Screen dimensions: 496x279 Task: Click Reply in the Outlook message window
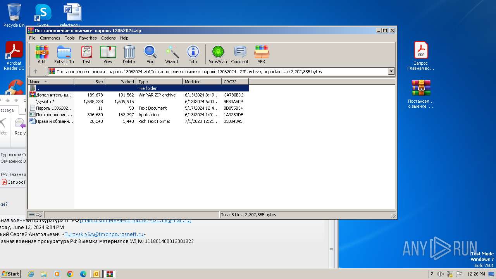click(19, 127)
